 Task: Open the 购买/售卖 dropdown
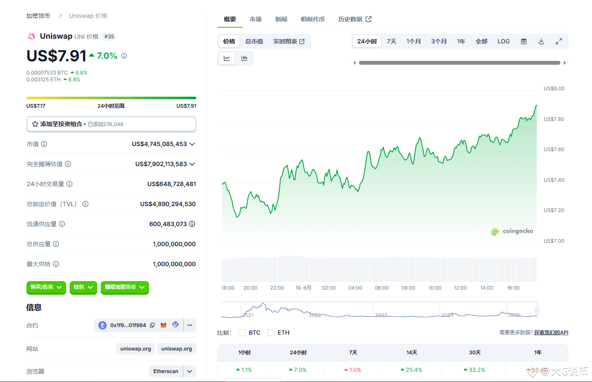click(46, 287)
